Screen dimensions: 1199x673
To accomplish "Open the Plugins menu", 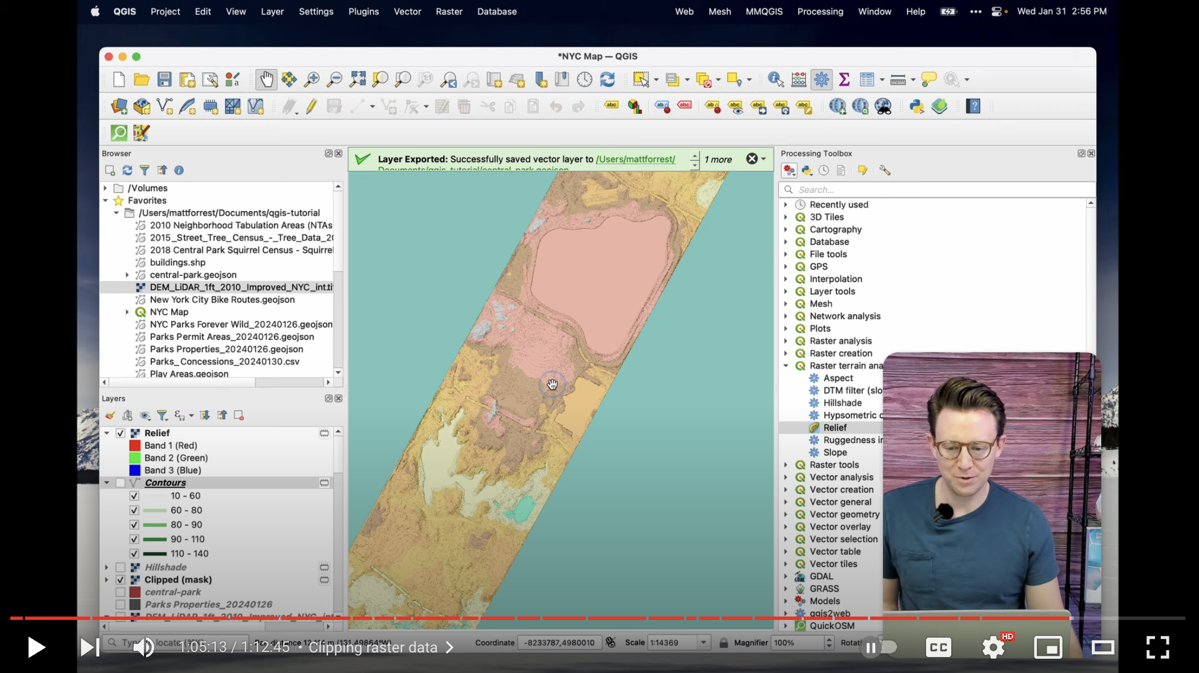I will 364,11.
